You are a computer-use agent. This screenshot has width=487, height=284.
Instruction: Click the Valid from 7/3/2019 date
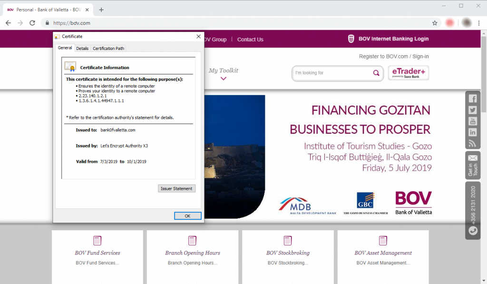(109, 162)
